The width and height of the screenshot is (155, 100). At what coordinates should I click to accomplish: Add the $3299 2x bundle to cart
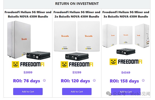click(x=77, y=92)
